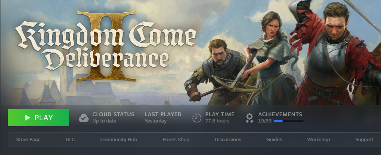This screenshot has height=155, width=381.
Task: Launch the game with the PLAY button
Action: tap(38, 118)
